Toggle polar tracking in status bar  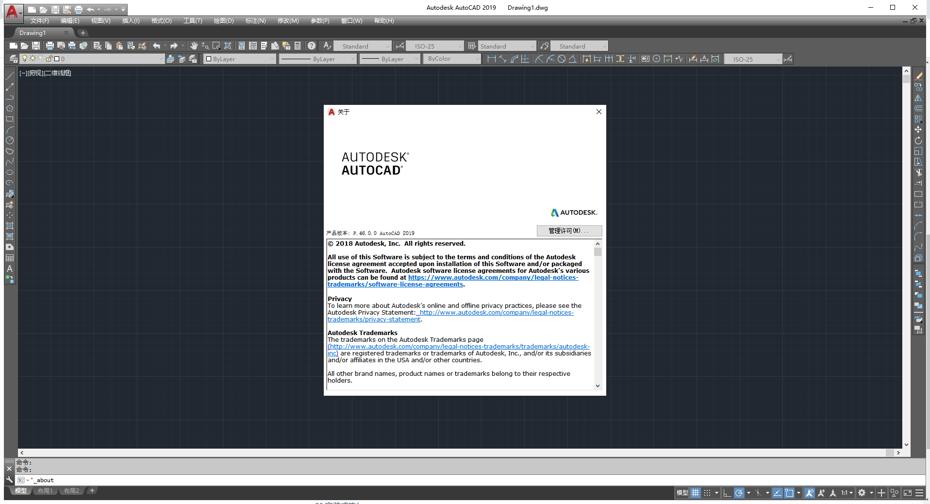pyautogui.click(x=739, y=493)
